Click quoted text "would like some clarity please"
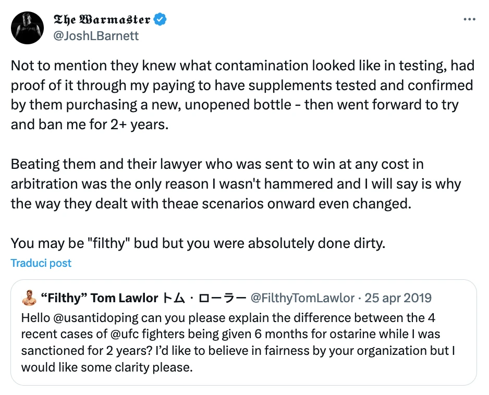 point(107,367)
